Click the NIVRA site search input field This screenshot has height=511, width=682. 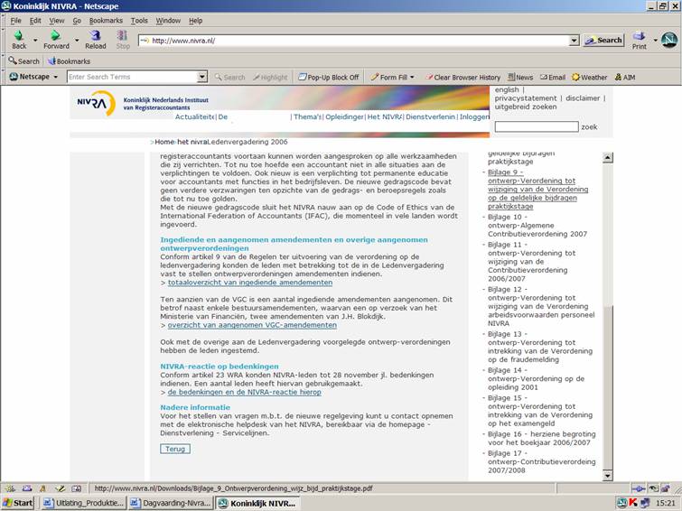pos(537,126)
